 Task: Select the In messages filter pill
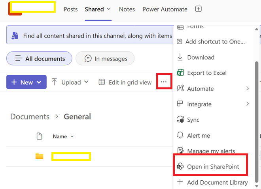(x=105, y=59)
